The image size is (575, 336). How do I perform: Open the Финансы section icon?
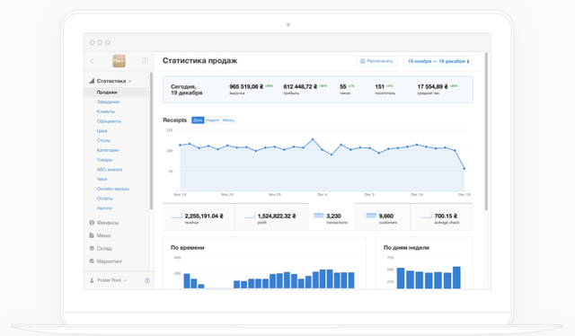tap(92, 222)
